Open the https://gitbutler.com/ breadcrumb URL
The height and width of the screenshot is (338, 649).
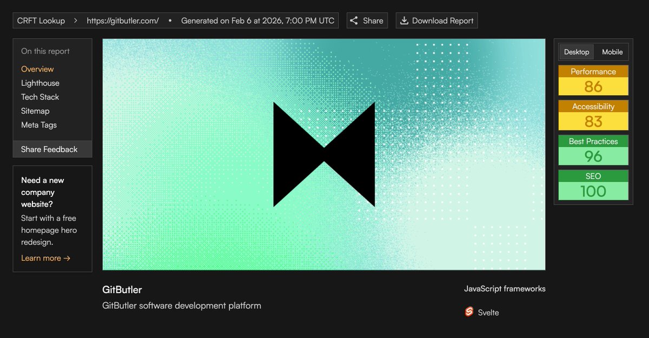[123, 21]
